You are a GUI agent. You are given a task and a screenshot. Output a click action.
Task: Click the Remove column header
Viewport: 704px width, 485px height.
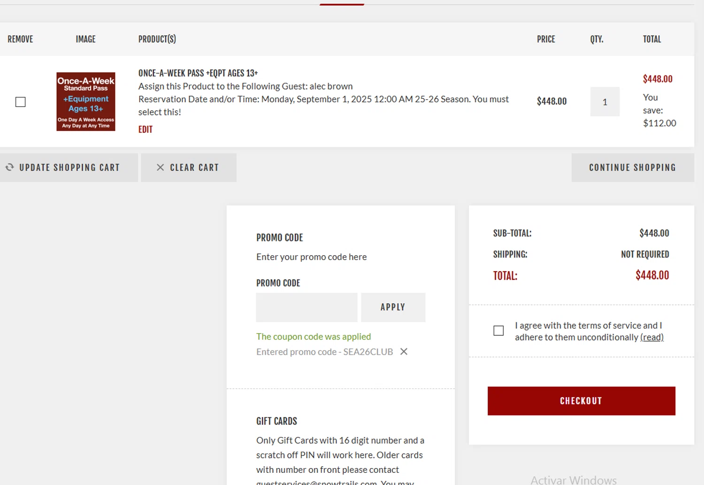click(x=20, y=39)
